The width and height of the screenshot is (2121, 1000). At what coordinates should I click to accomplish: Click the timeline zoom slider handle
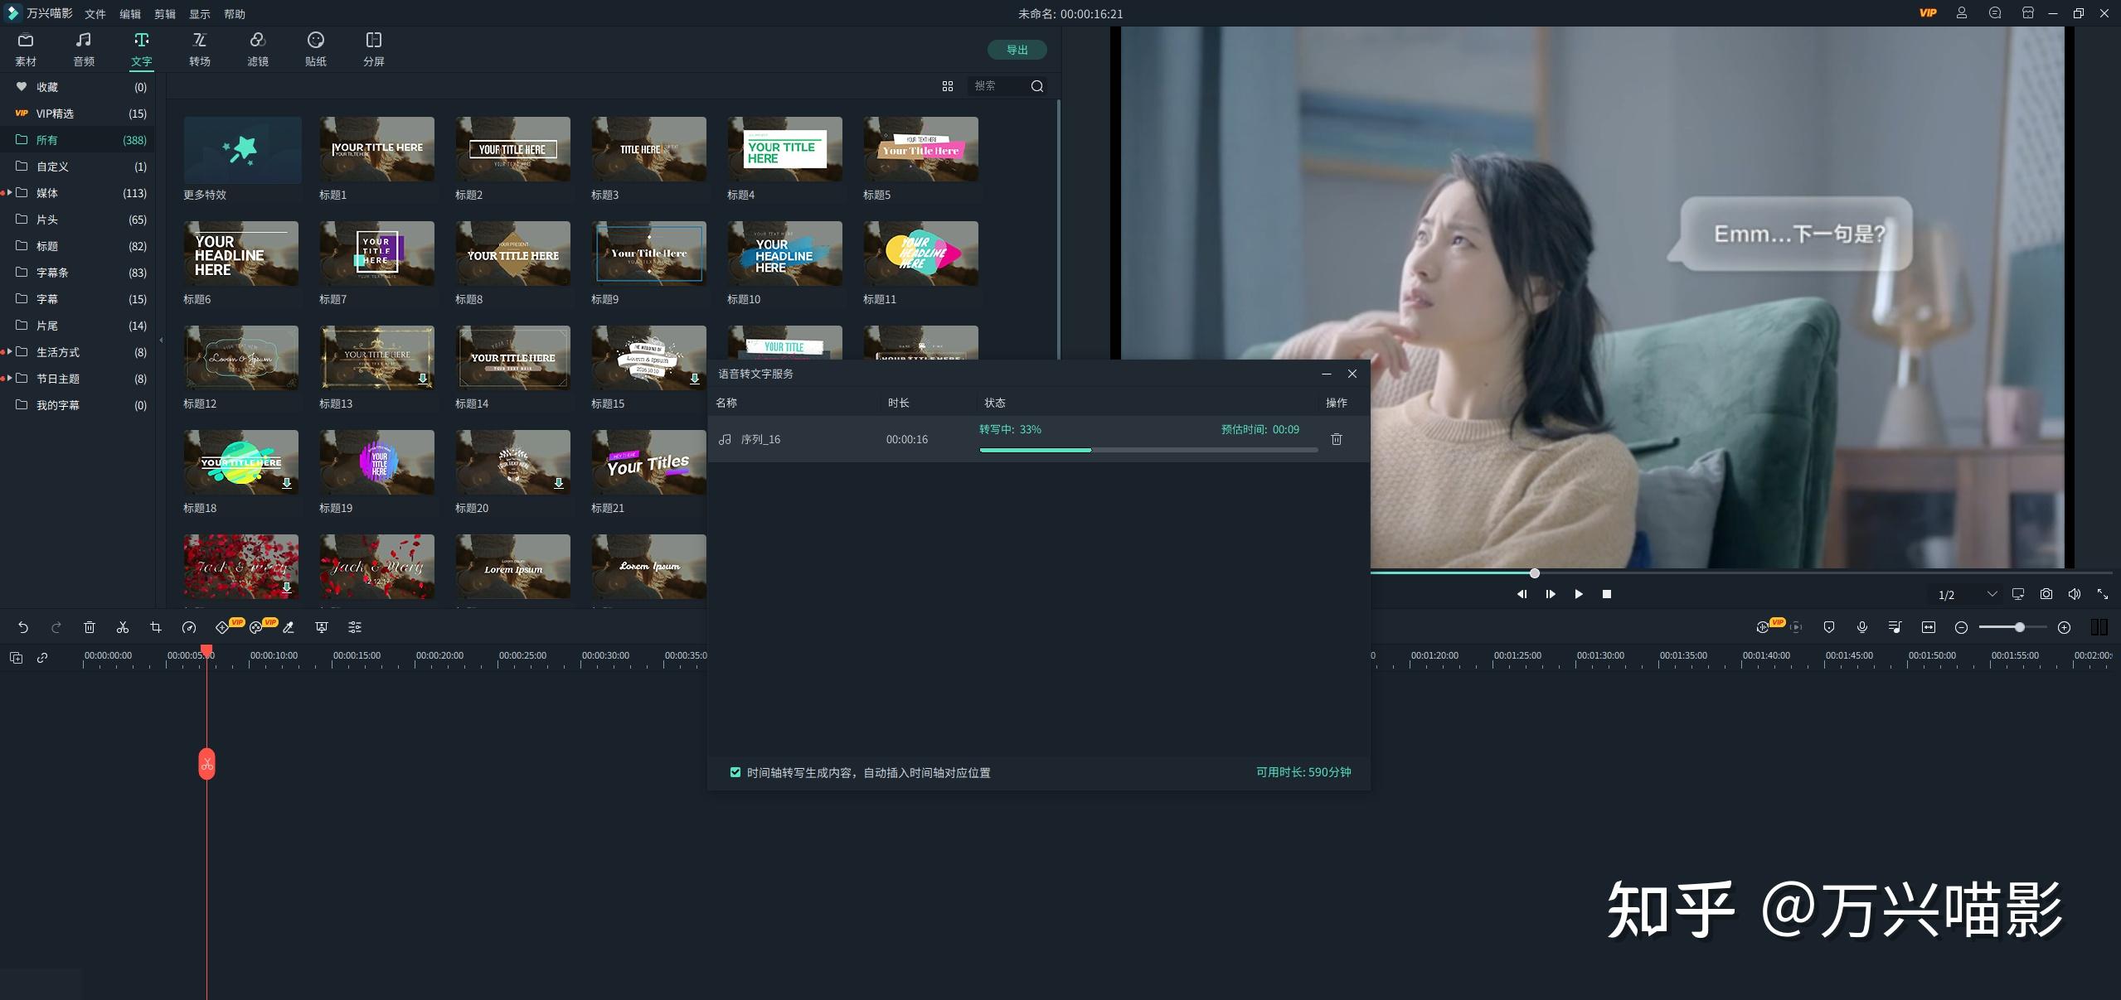point(2020,627)
